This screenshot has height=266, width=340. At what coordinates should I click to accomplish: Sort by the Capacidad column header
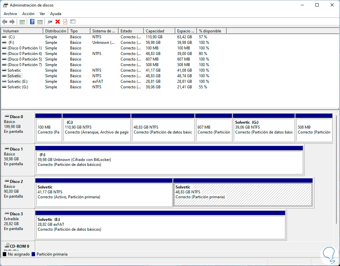click(159, 31)
